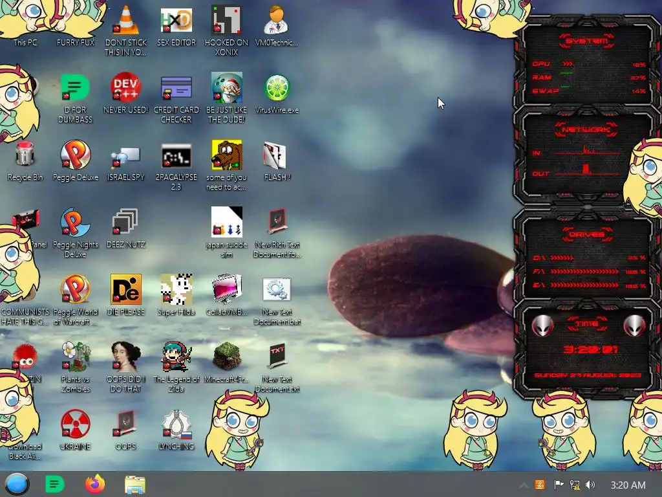Select the BE JUST LIKE THE DUDE! icon
The image size is (662, 497).
coord(226,98)
